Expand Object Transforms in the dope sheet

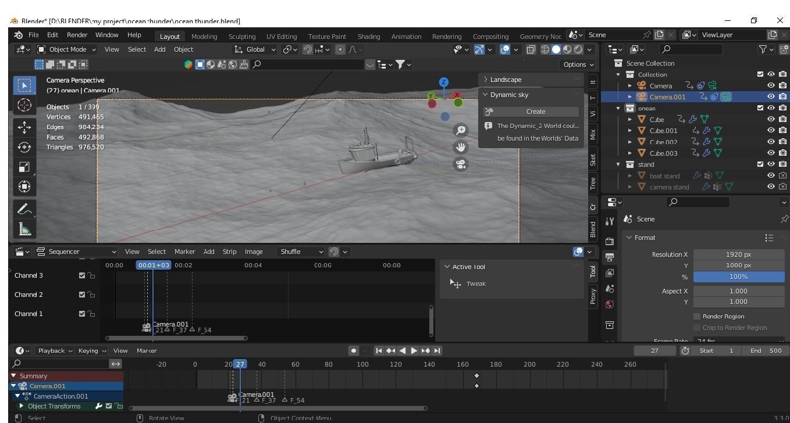point(22,406)
